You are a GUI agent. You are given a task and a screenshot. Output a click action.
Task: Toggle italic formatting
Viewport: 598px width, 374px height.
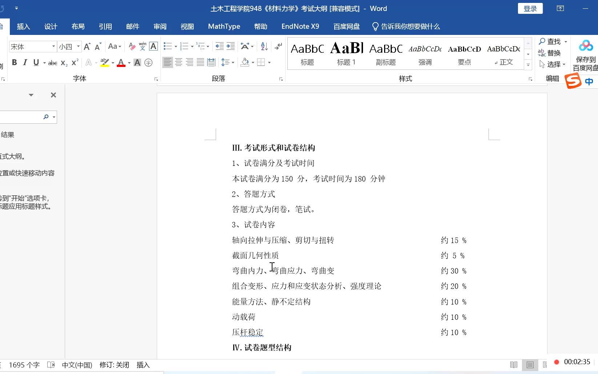(x=25, y=63)
